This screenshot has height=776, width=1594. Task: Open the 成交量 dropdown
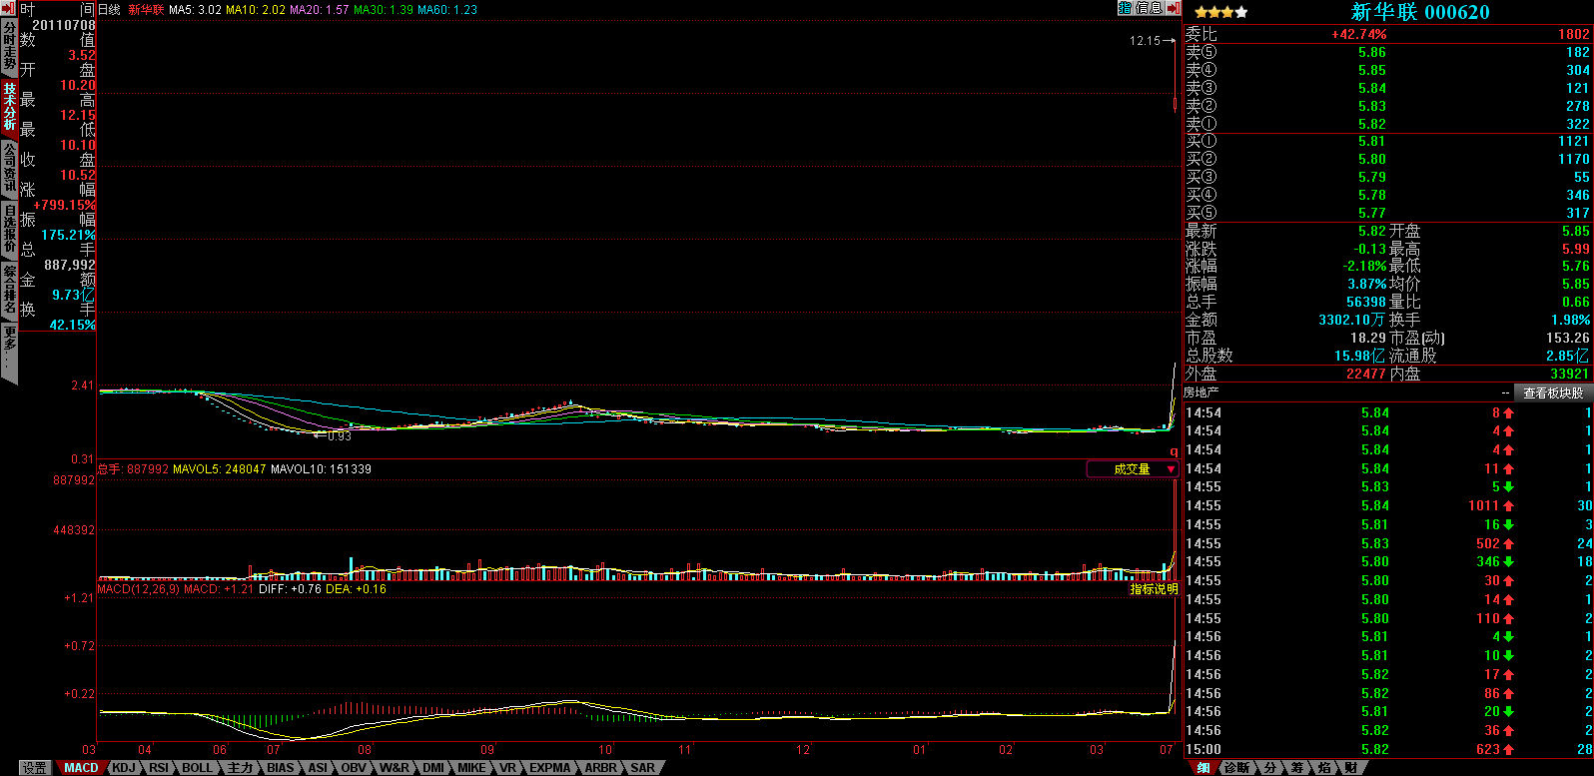[1133, 469]
